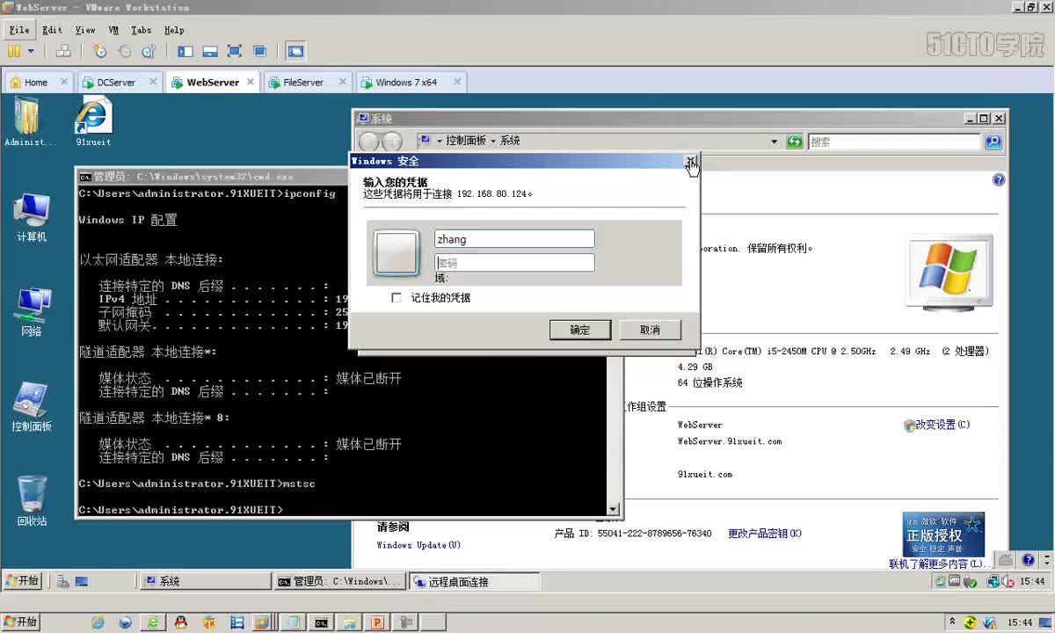
Task: Click the 联机了解更多内容 link
Action: 938,564
